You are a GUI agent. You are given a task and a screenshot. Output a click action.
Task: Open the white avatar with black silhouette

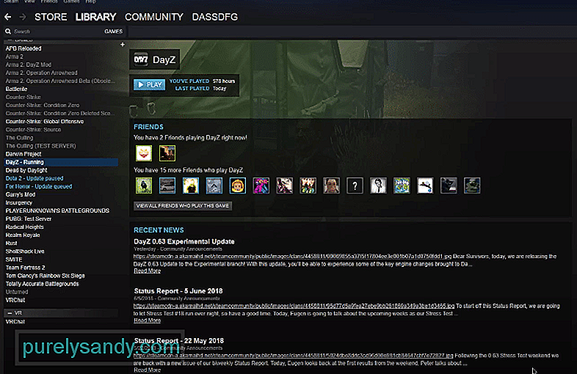425,186
